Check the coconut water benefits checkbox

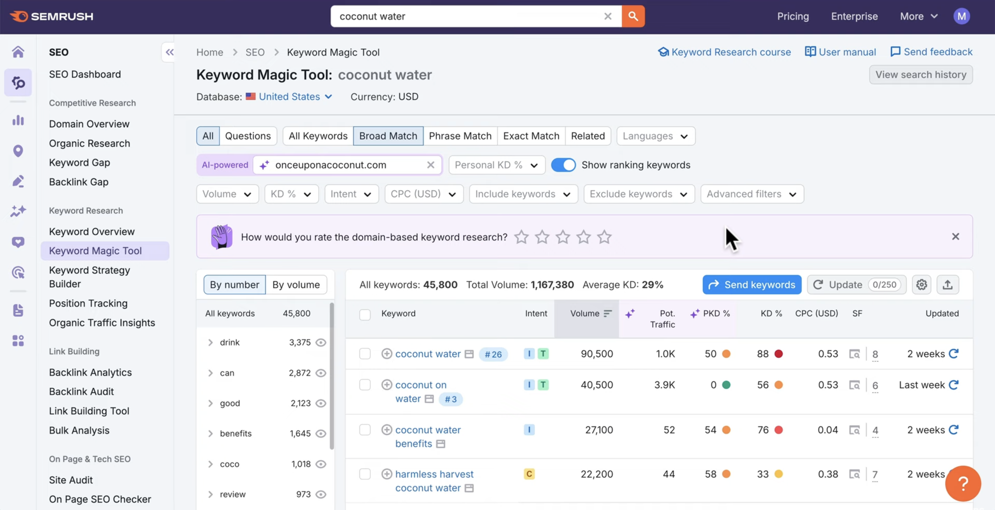click(x=364, y=430)
